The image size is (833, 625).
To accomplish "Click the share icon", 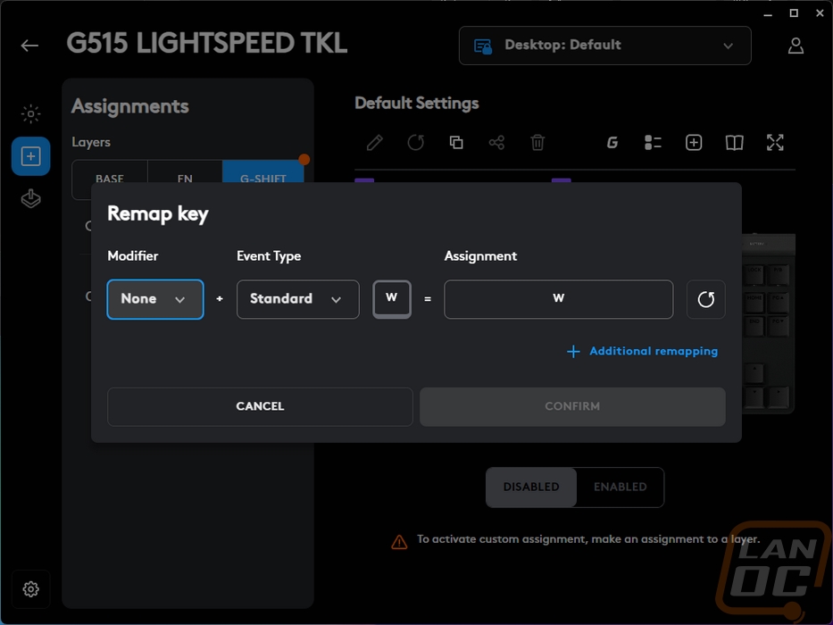I will point(496,143).
